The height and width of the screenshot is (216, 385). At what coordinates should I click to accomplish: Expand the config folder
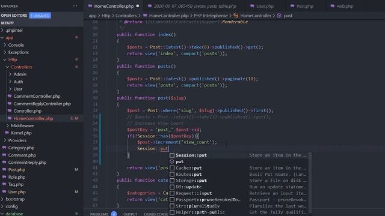[2, 206]
